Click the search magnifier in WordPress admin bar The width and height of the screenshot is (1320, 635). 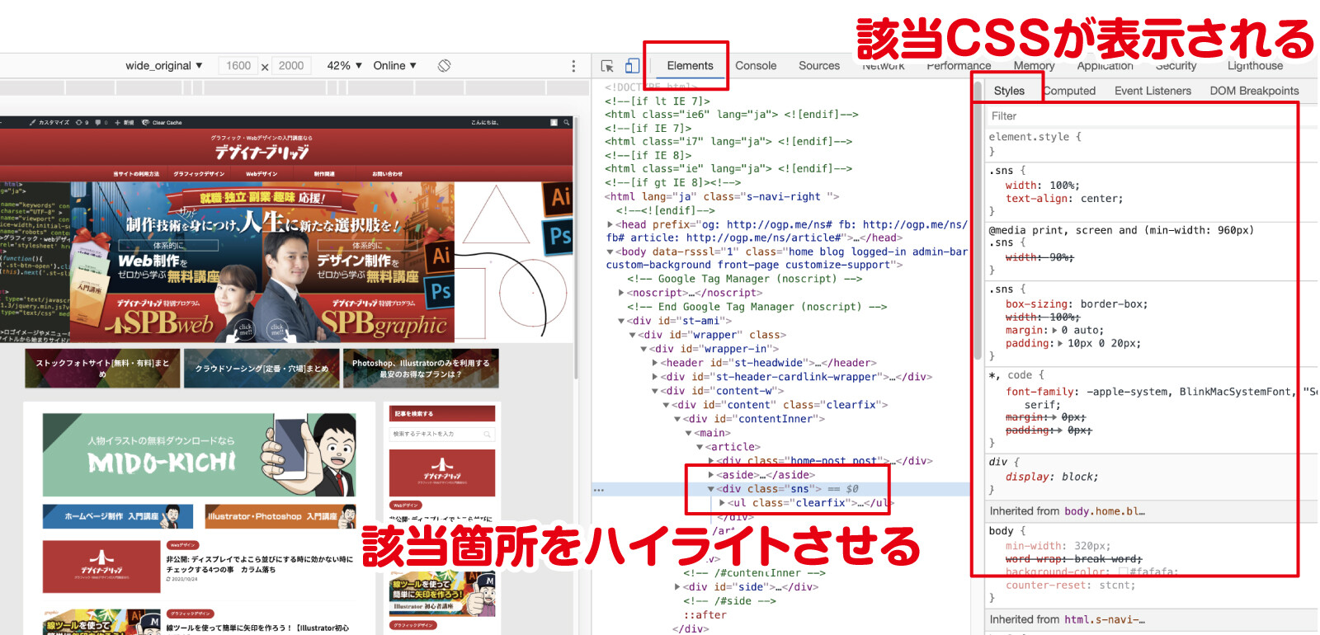[x=566, y=122]
